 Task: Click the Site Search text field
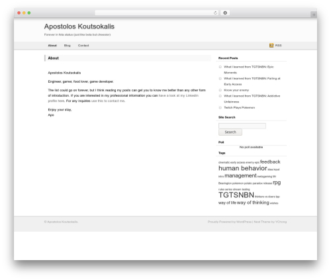[x=242, y=126]
